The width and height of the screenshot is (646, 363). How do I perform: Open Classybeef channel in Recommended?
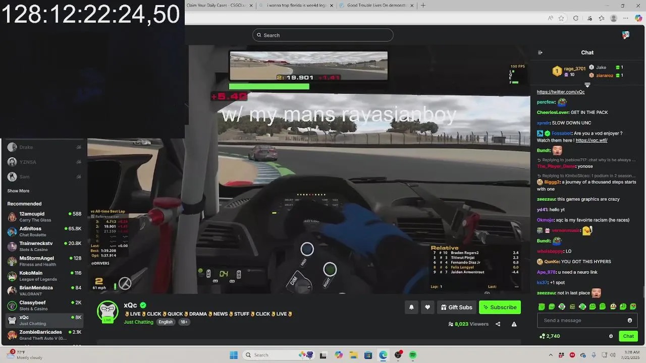click(44, 306)
